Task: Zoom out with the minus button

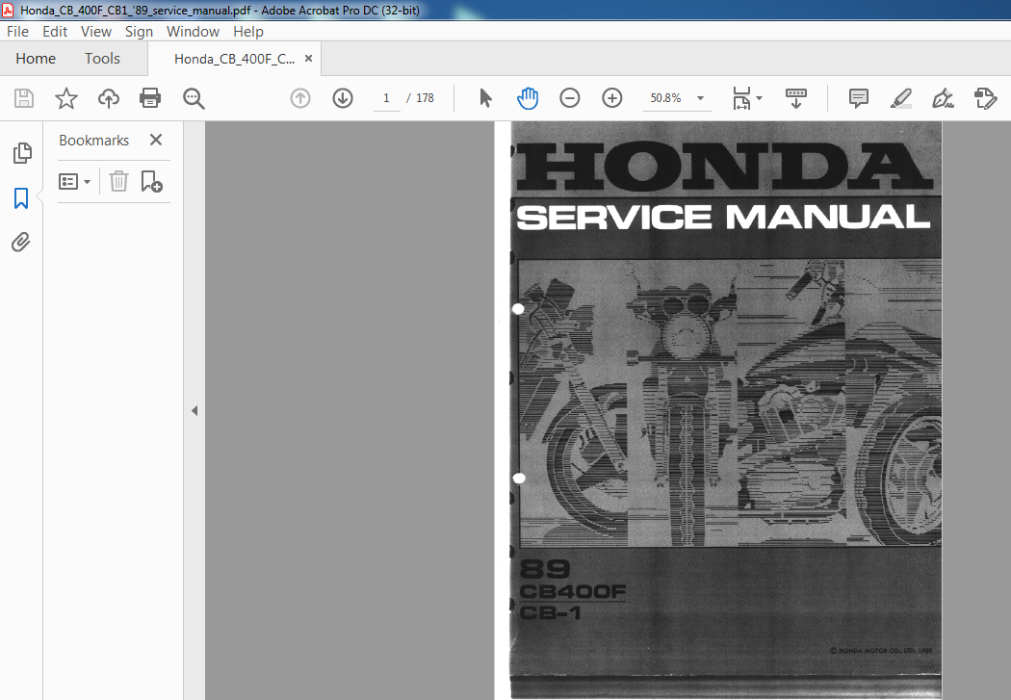Action: (569, 98)
